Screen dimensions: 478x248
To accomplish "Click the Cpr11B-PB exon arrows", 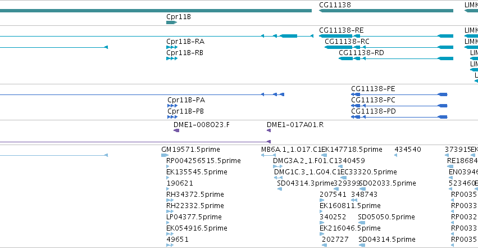I will tap(172, 117).
